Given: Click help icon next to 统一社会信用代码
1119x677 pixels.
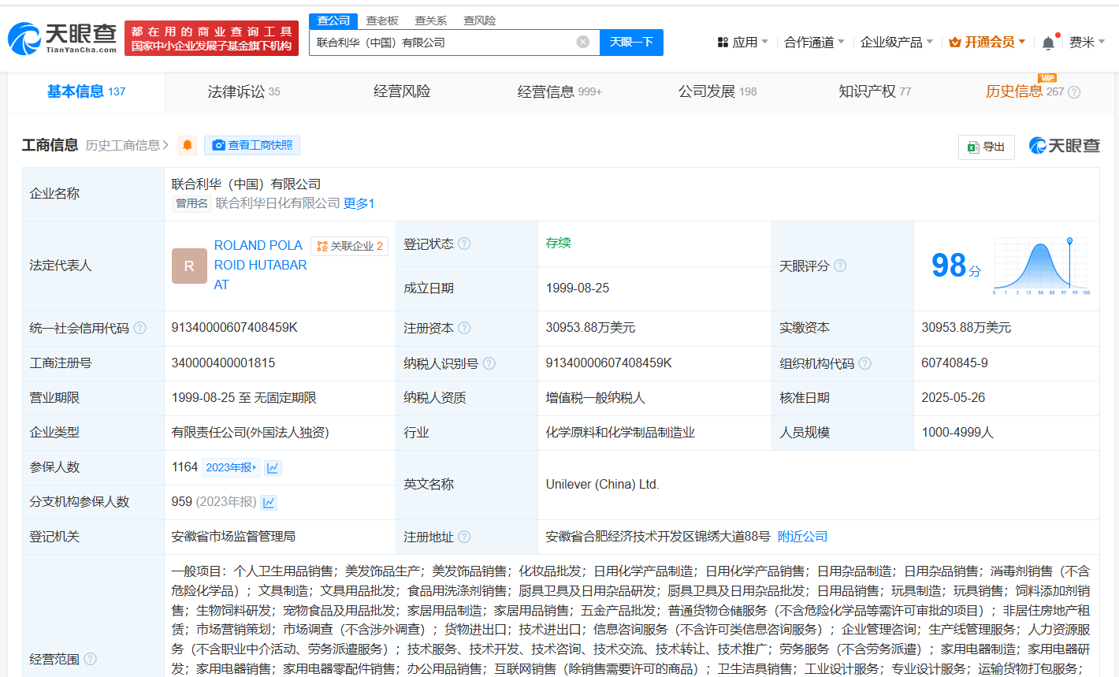Looking at the screenshot, I should point(139,328).
